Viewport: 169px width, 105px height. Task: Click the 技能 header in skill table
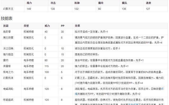point(6,26)
